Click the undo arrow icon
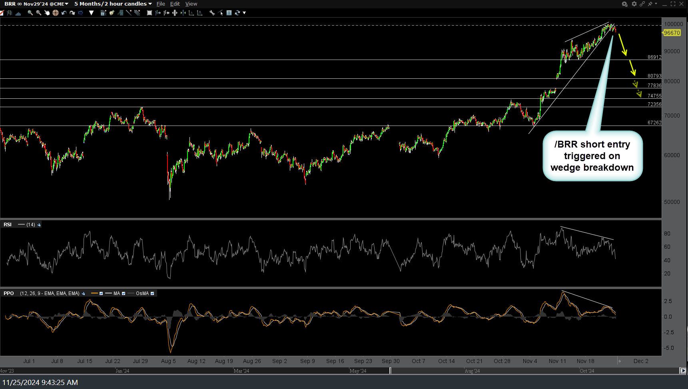688x389 pixels. click(x=64, y=13)
